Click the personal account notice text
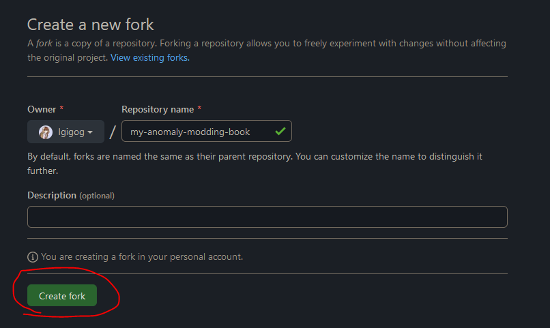Image resolution: width=550 pixels, height=328 pixels. coord(142,257)
